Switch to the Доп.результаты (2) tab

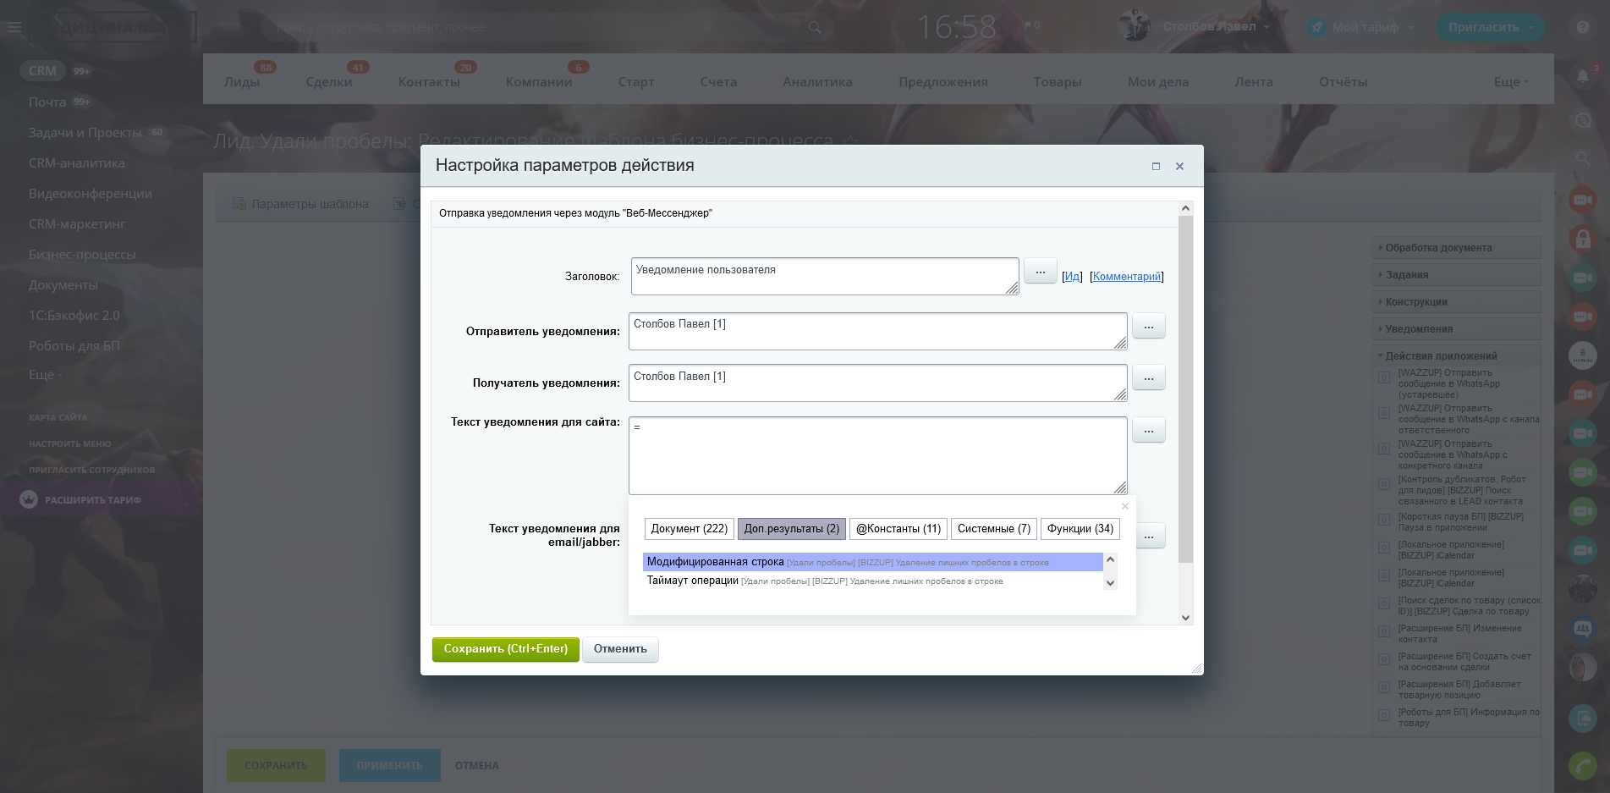[792, 529]
